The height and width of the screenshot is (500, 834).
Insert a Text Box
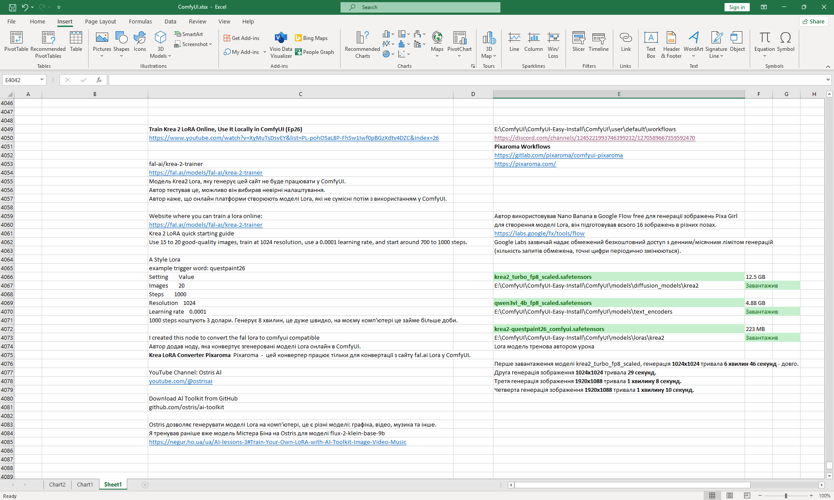coord(651,44)
